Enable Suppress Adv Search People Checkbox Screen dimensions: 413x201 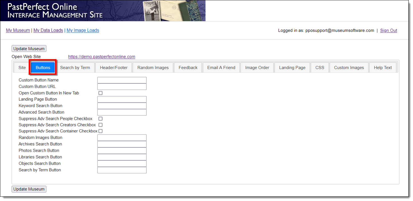tap(100, 118)
